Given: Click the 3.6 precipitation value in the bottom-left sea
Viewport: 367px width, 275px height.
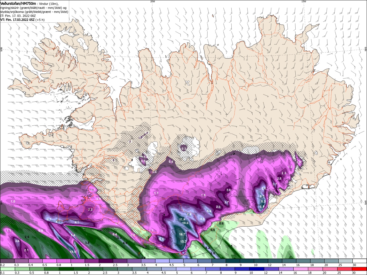Looking at the screenshot, I should pyautogui.click(x=17, y=241).
